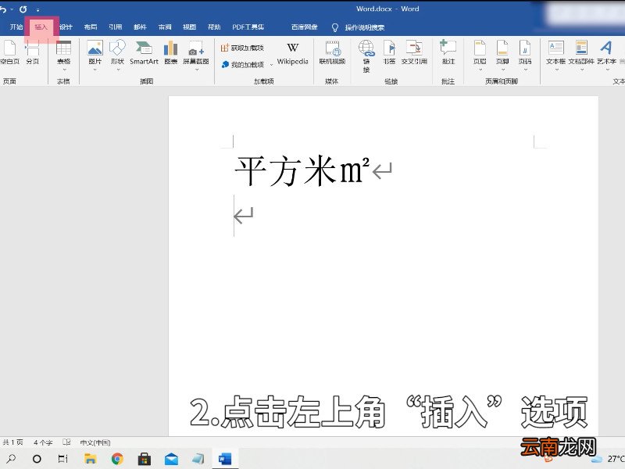The width and height of the screenshot is (625, 469).
Task: Insert a cross-reference (交叉引用)
Action: click(x=414, y=52)
